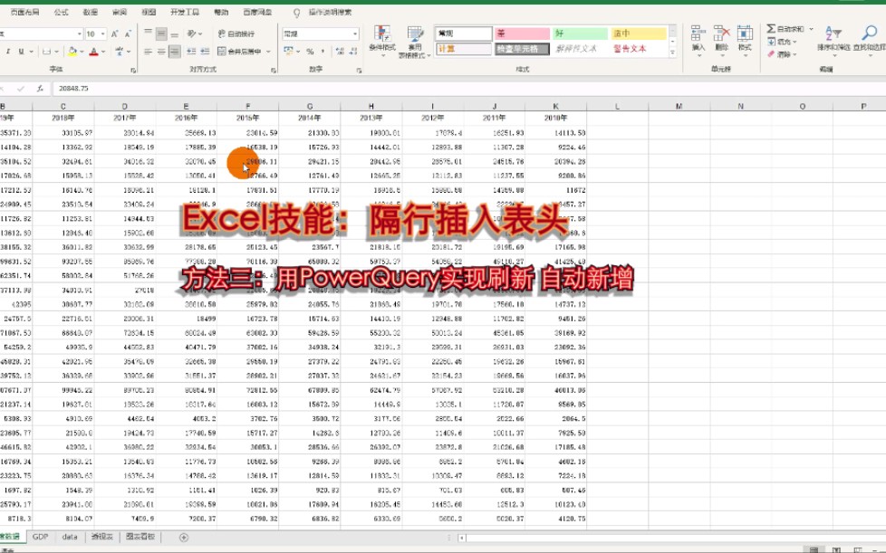The height and width of the screenshot is (553, 886).
Task: Open the Font Size dropdown
Action: [101, 33]
